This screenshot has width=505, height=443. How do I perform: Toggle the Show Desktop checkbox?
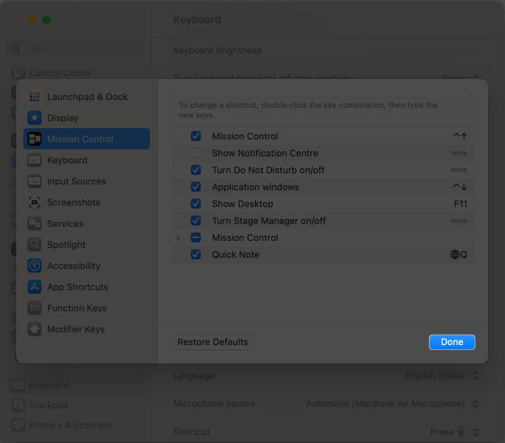pyautogui.click(x=196, y=204)
